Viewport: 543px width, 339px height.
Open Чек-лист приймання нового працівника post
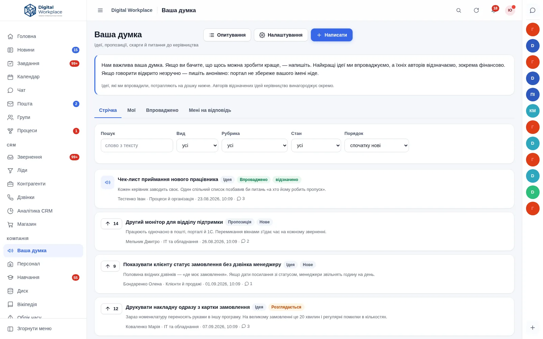[168, 179]
